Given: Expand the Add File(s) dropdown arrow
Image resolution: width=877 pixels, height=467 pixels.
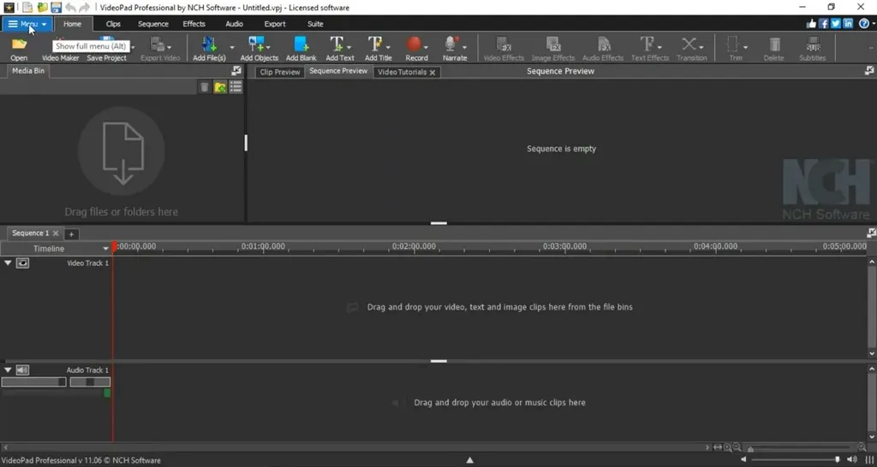Looking at the screenshot, I should pyautogui.click(x=231, y=47).
